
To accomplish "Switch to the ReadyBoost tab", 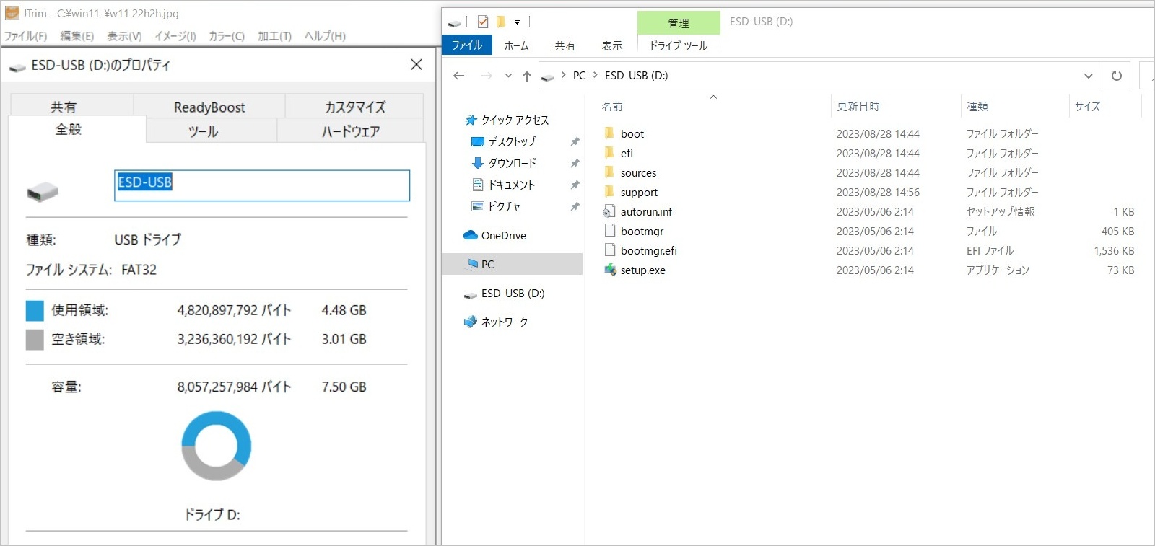I will pos(209,107).
